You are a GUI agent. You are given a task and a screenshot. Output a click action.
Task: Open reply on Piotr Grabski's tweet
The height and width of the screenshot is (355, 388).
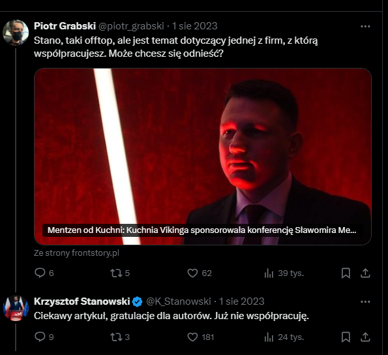coord(44,273)
